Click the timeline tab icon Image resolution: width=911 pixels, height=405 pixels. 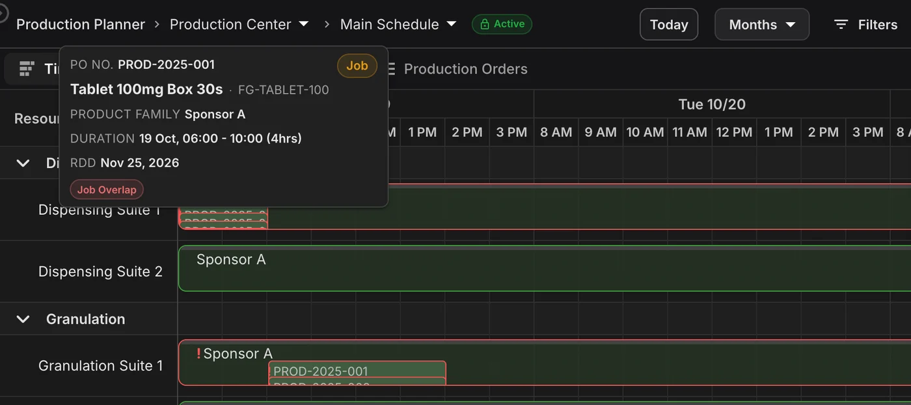pyautogui.click(x=27, y=69)
